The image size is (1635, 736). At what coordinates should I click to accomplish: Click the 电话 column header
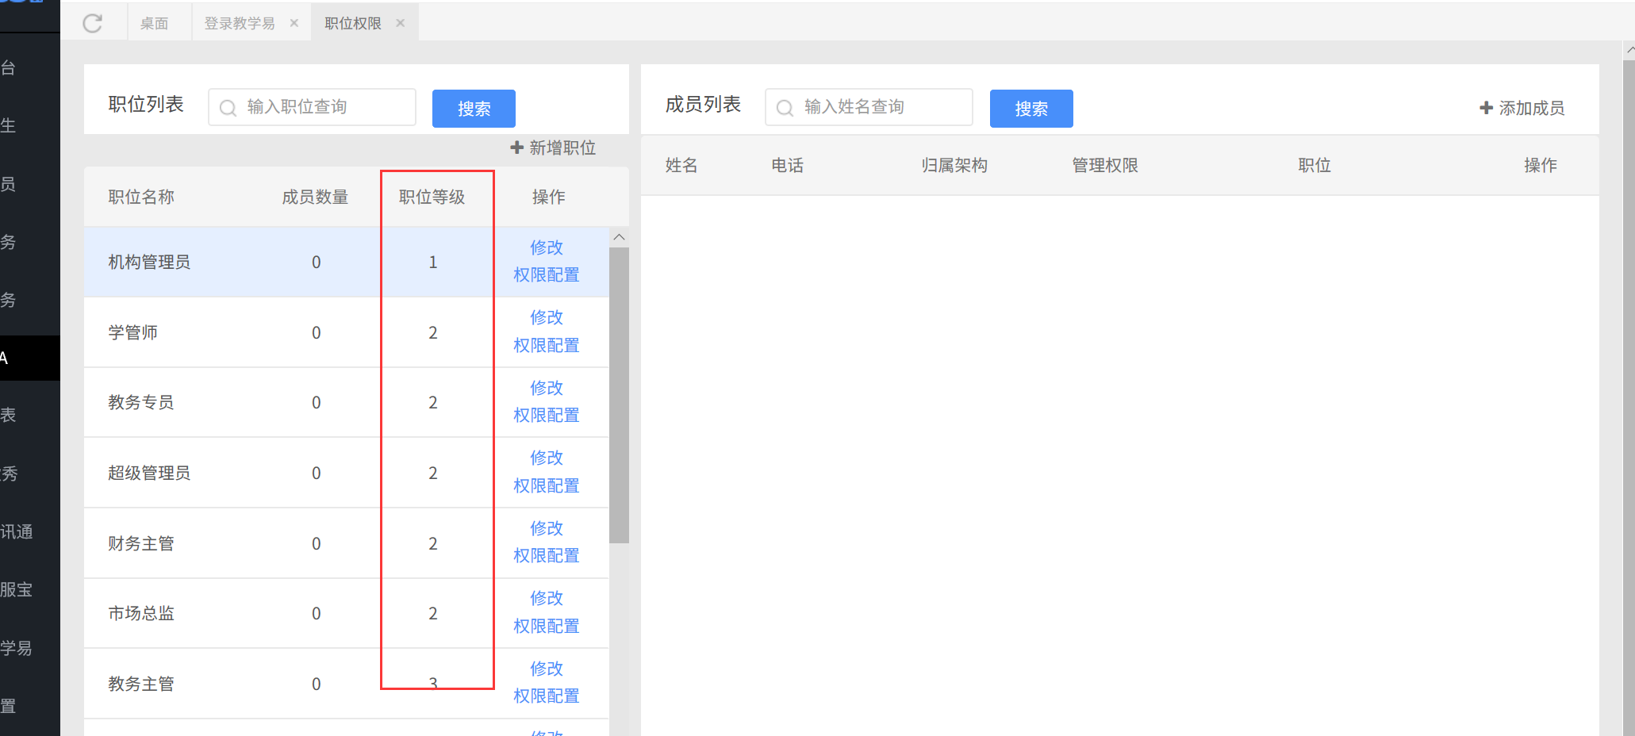pyautogui.click(x=788, y=166)
